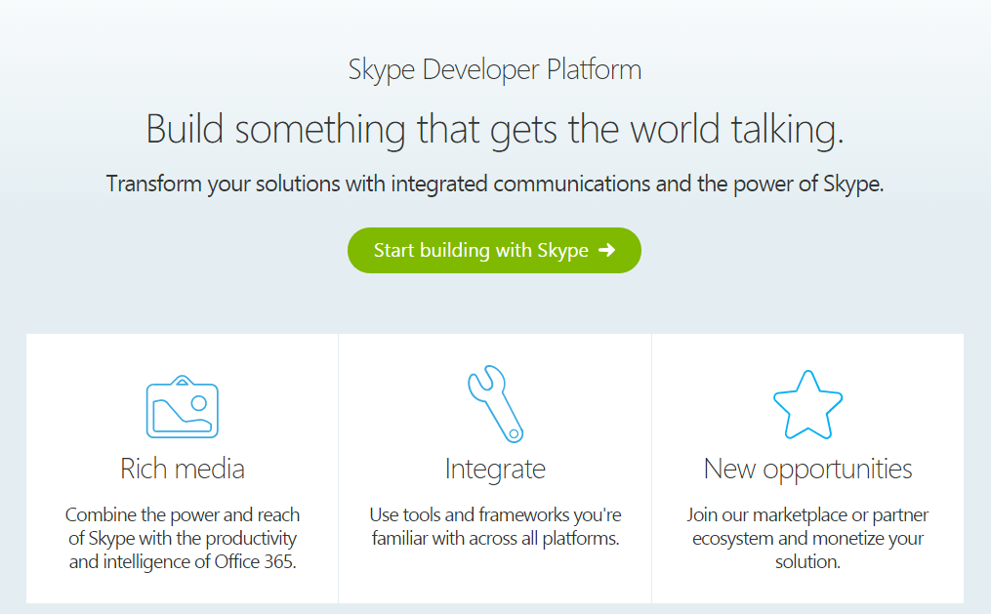
Task: Click the Use tools and frameworks text line
Action: 495,514
